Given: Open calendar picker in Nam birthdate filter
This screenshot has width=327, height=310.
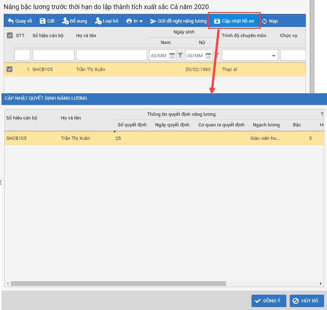Looking at the screenshot, I should point(172,55).
